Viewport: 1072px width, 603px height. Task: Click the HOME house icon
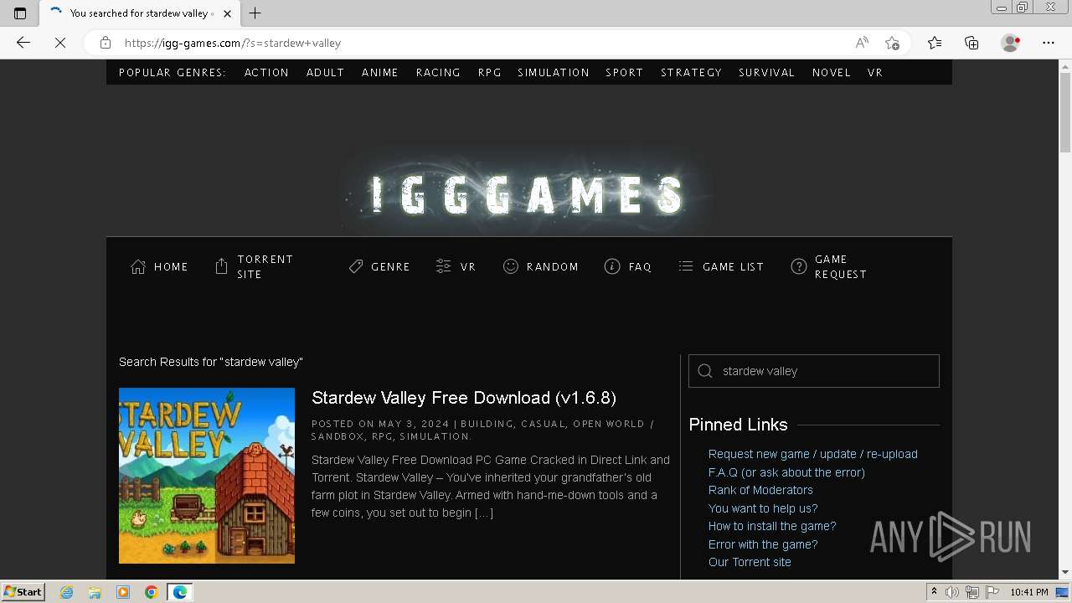pyautogui.click(x=138, y=266)
